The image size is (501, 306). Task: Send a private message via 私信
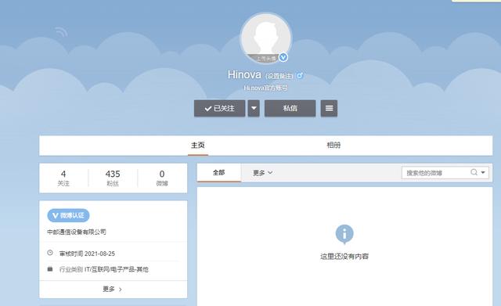point(290,108)
